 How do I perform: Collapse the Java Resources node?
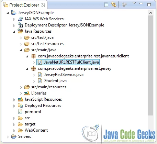point(14,32)
